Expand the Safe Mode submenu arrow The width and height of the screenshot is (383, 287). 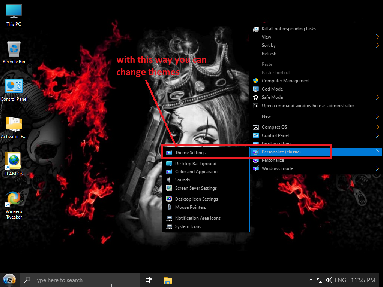pos(378,97)
